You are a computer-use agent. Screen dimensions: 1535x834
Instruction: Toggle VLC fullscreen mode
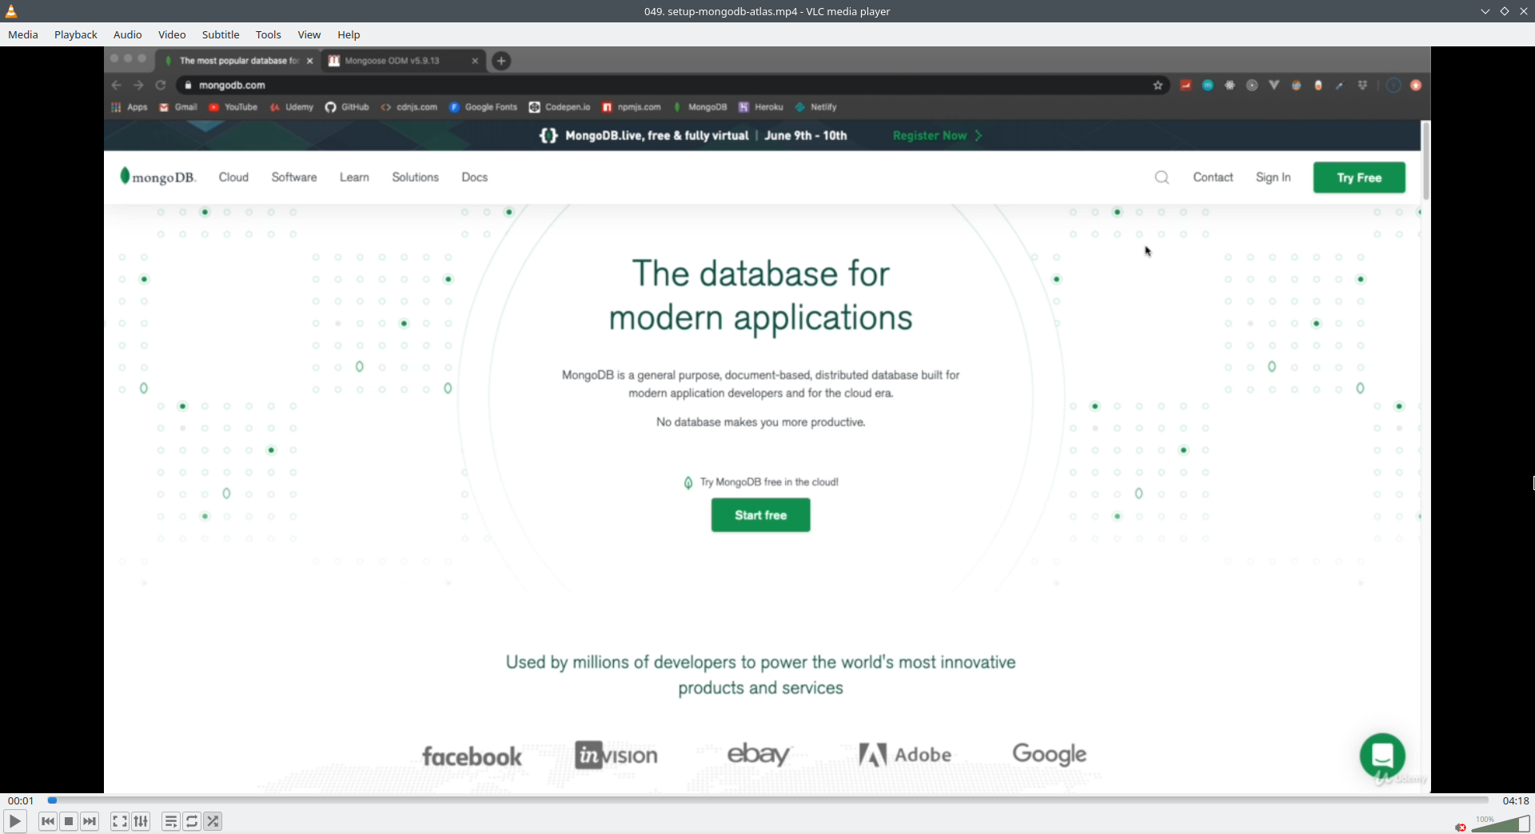click(119, 821)
